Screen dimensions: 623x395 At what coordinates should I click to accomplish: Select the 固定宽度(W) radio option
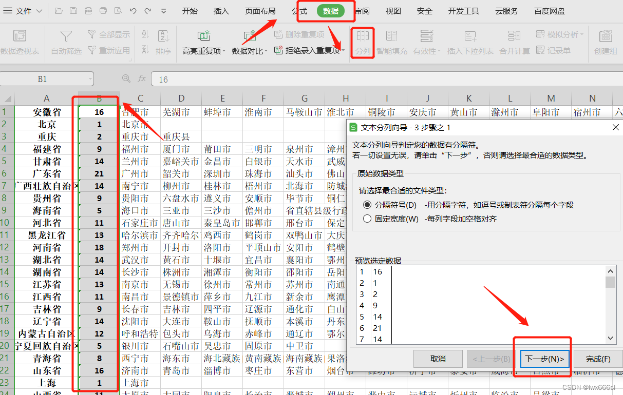pos(367,219)
